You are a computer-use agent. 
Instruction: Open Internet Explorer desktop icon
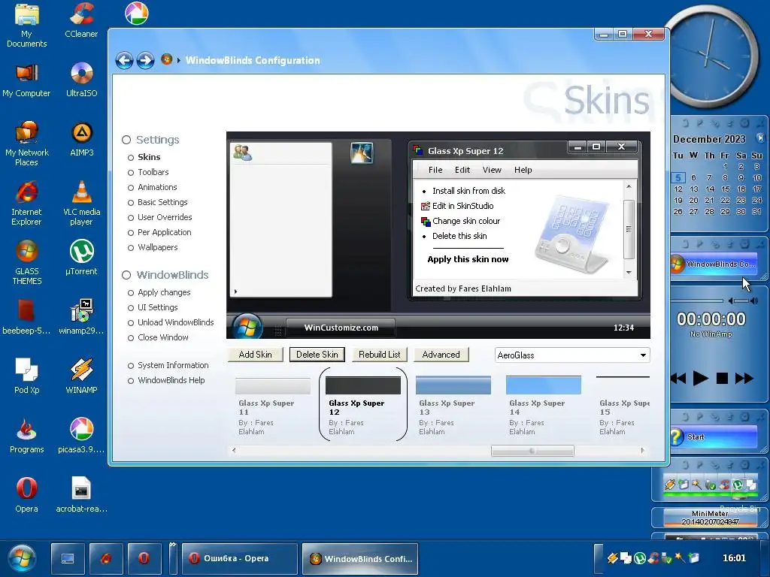26,204
